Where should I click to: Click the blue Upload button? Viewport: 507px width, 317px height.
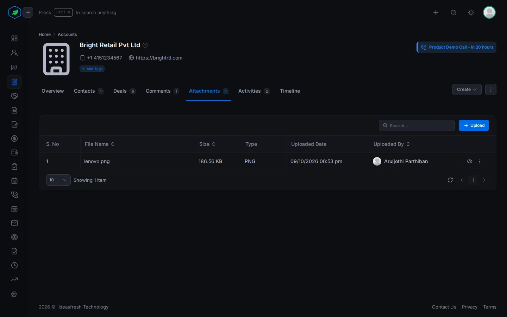pos(474,125)
